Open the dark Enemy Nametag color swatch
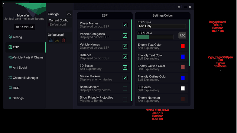The image size is (237, 133). tap(183, 99)
